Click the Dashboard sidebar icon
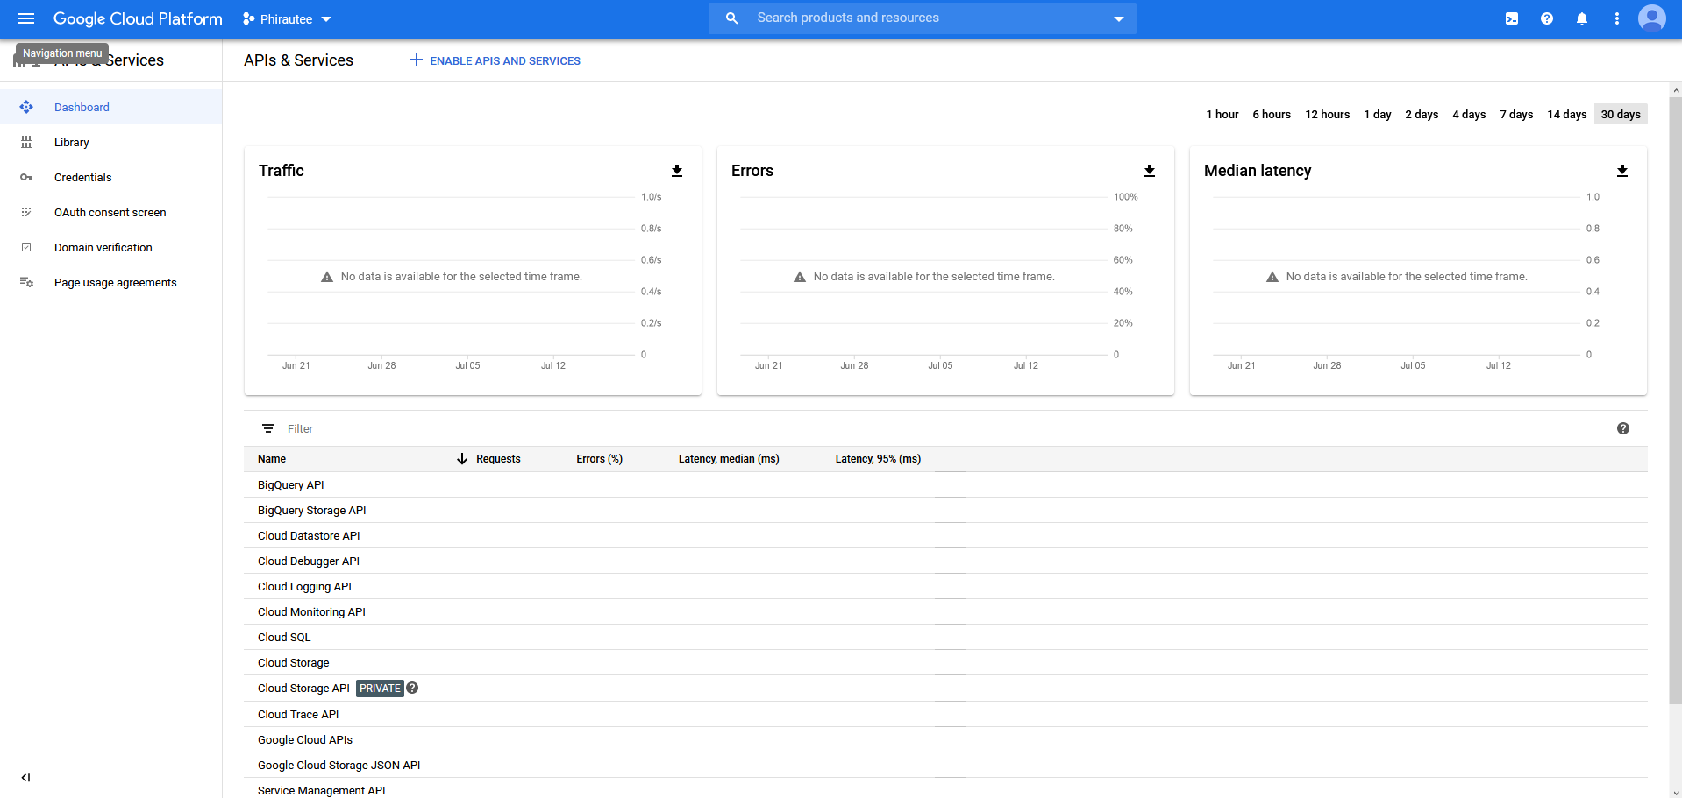Screen dimensions: 1682x798 (x=26, y=107)
